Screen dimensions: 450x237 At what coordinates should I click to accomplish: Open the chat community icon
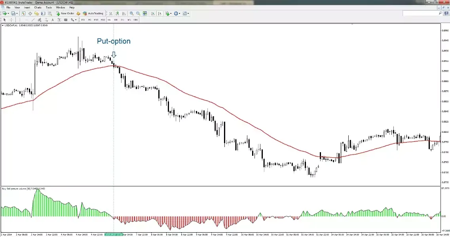coord(446,13)
